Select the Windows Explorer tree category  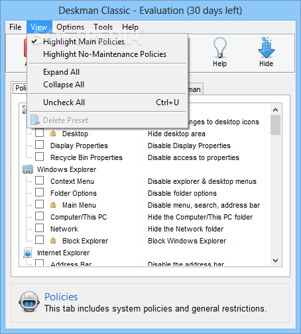66,169
